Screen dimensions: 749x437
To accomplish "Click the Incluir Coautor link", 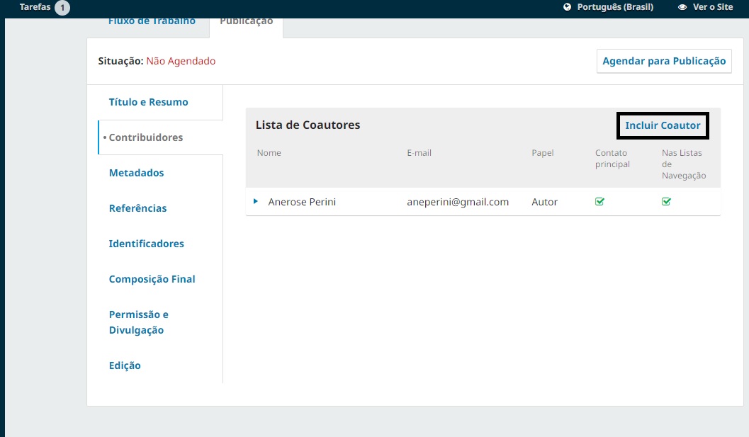I will pyautogui.click(x=663, y=125).
